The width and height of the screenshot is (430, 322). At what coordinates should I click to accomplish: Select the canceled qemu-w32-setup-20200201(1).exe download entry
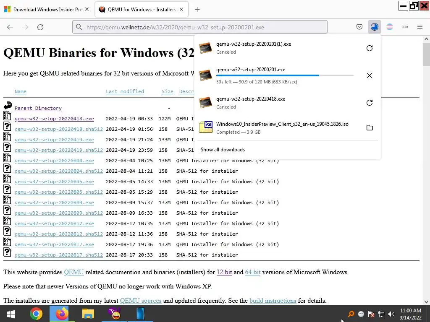287,48
